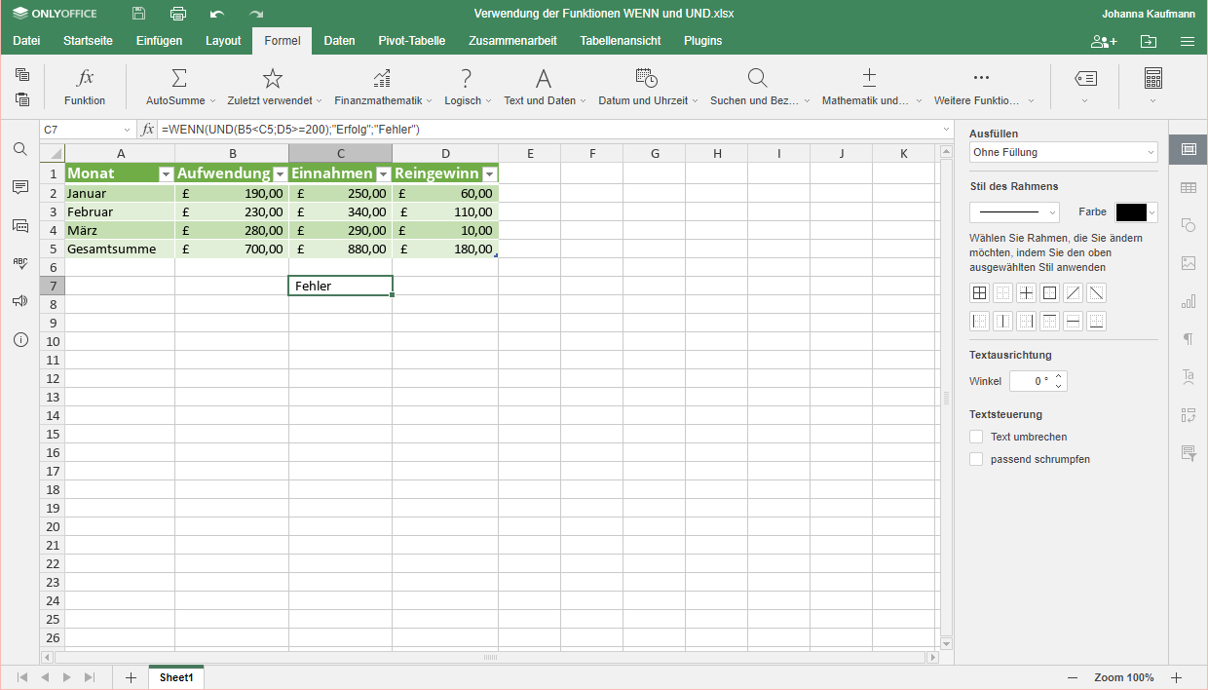Enable passend schrumpfen checkbox
The image size is (1208, 690).
click(x=976, y=459)
